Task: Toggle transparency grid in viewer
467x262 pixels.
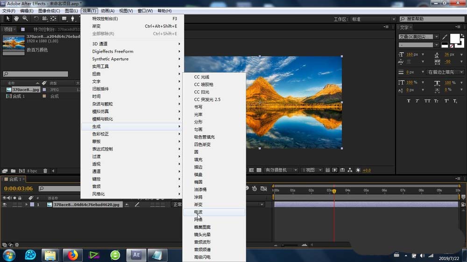Action: (x=259, y=170)
